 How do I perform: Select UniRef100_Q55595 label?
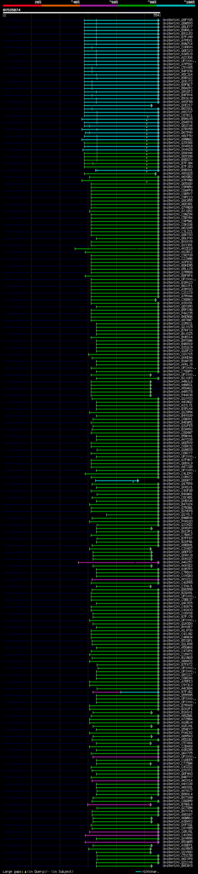pos(178,695)
